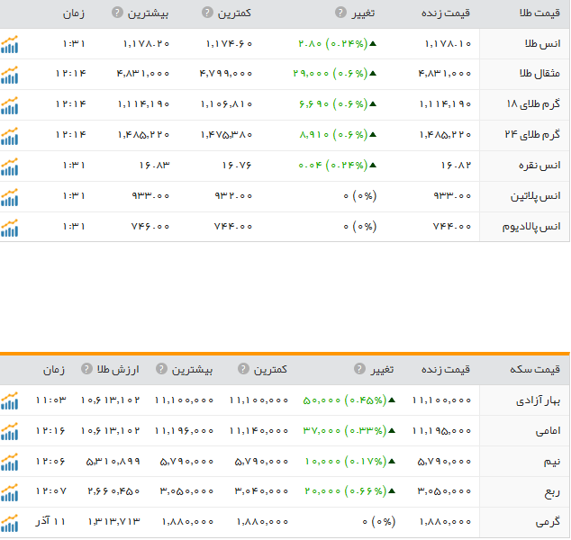This screenshot has height=540, width=571.
Task: Click the امامی coin label
Action: (x=548, y=431)
